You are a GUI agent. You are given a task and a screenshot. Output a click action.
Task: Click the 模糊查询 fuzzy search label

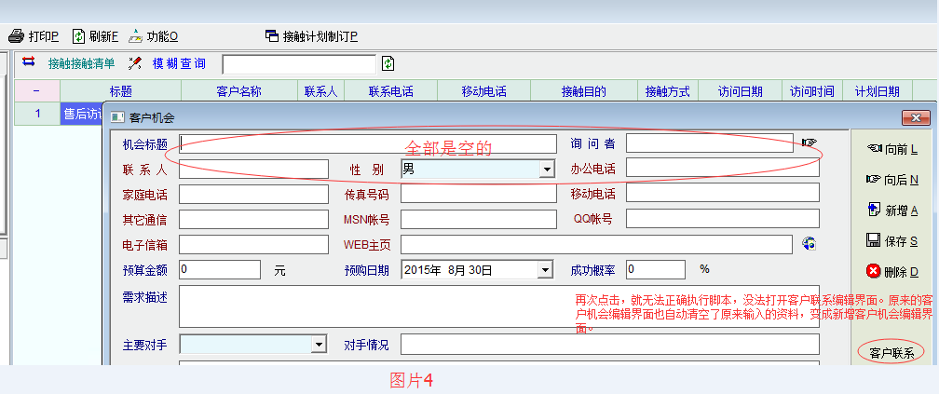click(x=179, y=63)
